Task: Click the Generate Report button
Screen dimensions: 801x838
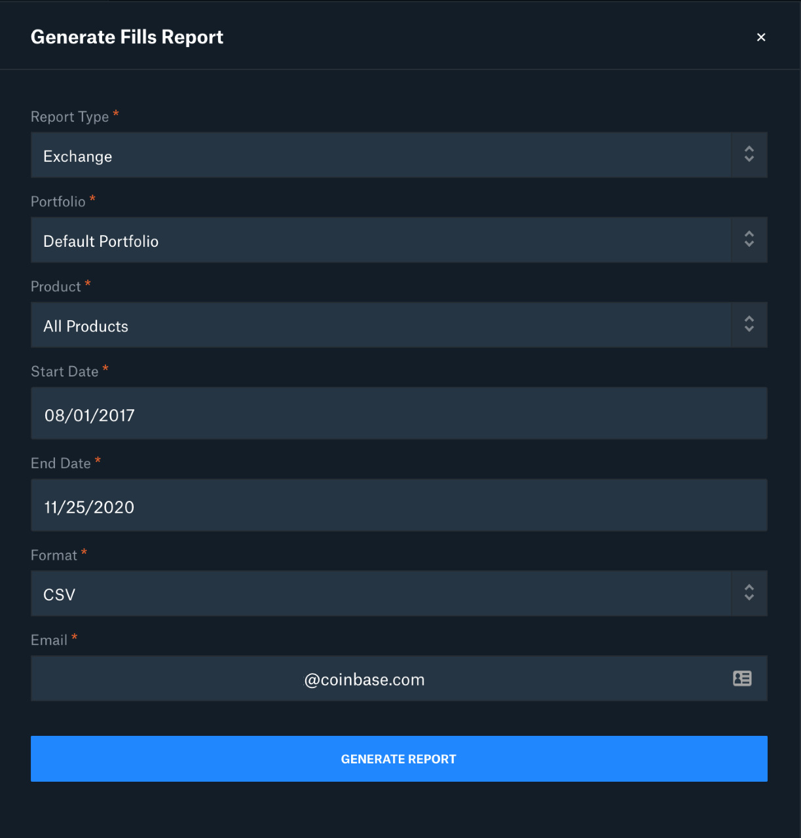Action: 399,759
